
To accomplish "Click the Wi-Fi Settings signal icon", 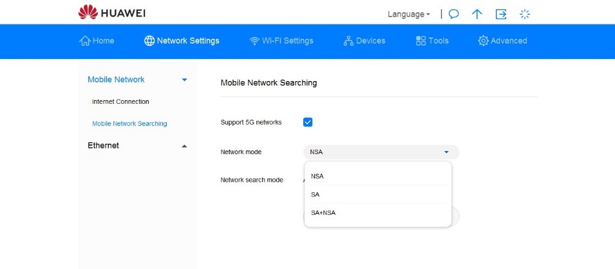I will tap(255, 41).
